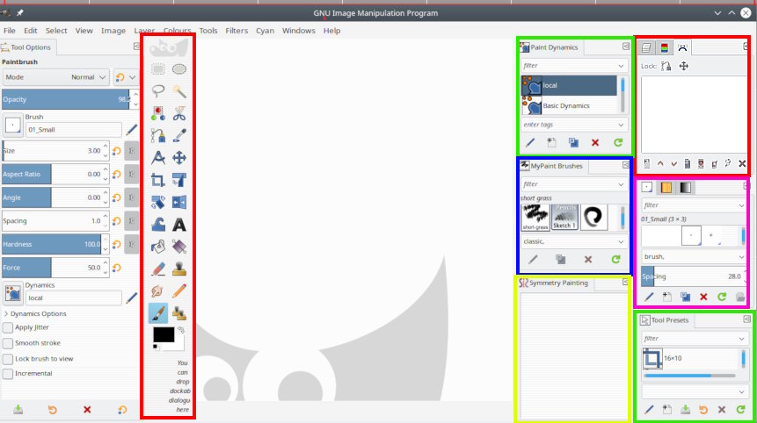Select the Flip tool
This screenshot has width=757, height=423.
tap(179, 203)
